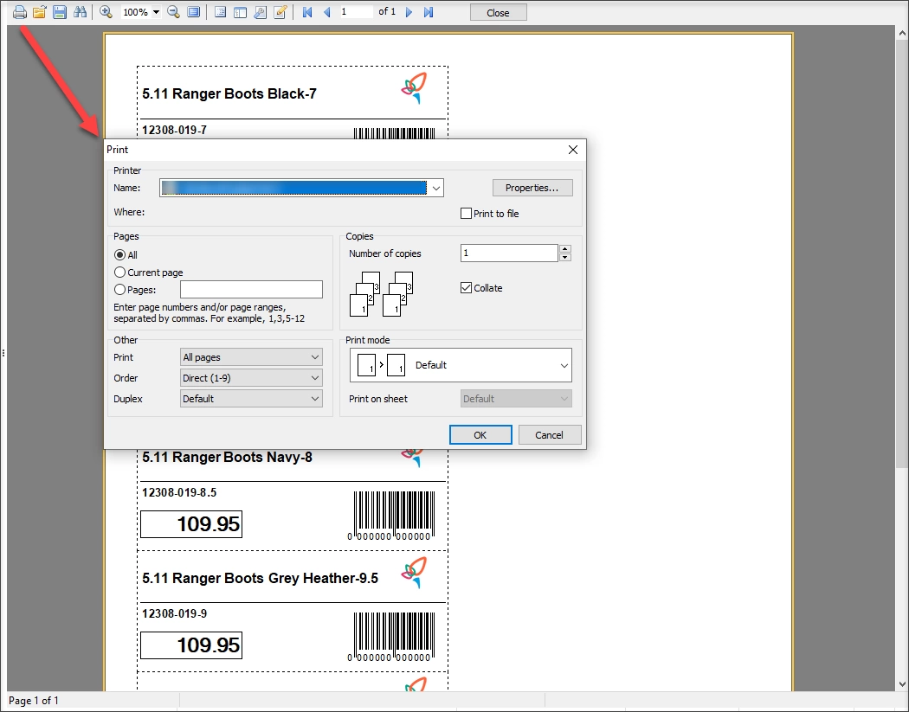This screenshot has height=712, width=909.
Task: Click the collate pages illustration
Action: (x=382, y=294)
